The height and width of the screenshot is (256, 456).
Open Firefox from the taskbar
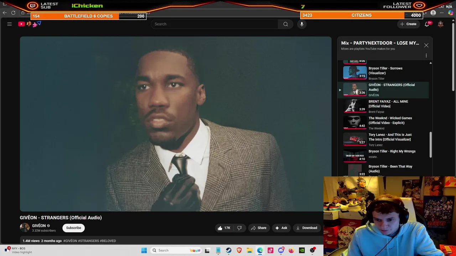(291, 250)
